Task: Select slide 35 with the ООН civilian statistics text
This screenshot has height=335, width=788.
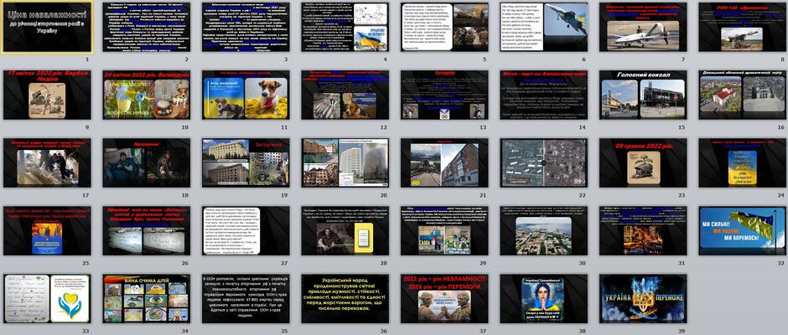Action: pos(246,298)
